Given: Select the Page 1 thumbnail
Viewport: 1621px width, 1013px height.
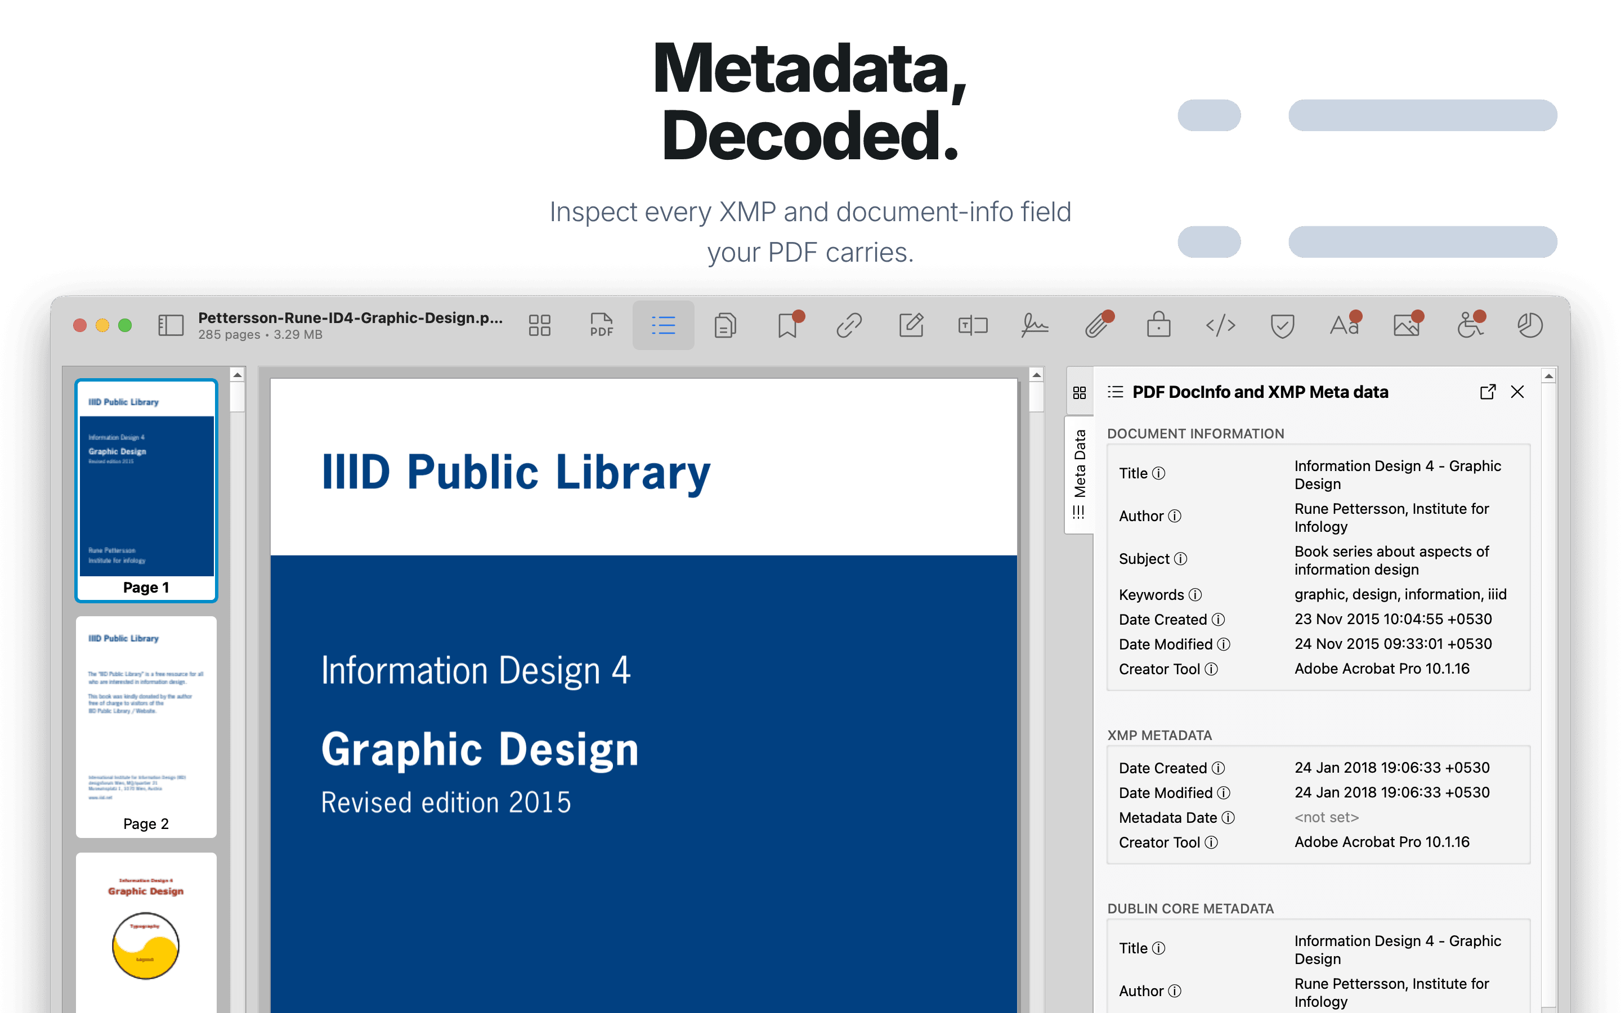Looking at the screenshot, I should pyautogui.click(x=146, y=490).
